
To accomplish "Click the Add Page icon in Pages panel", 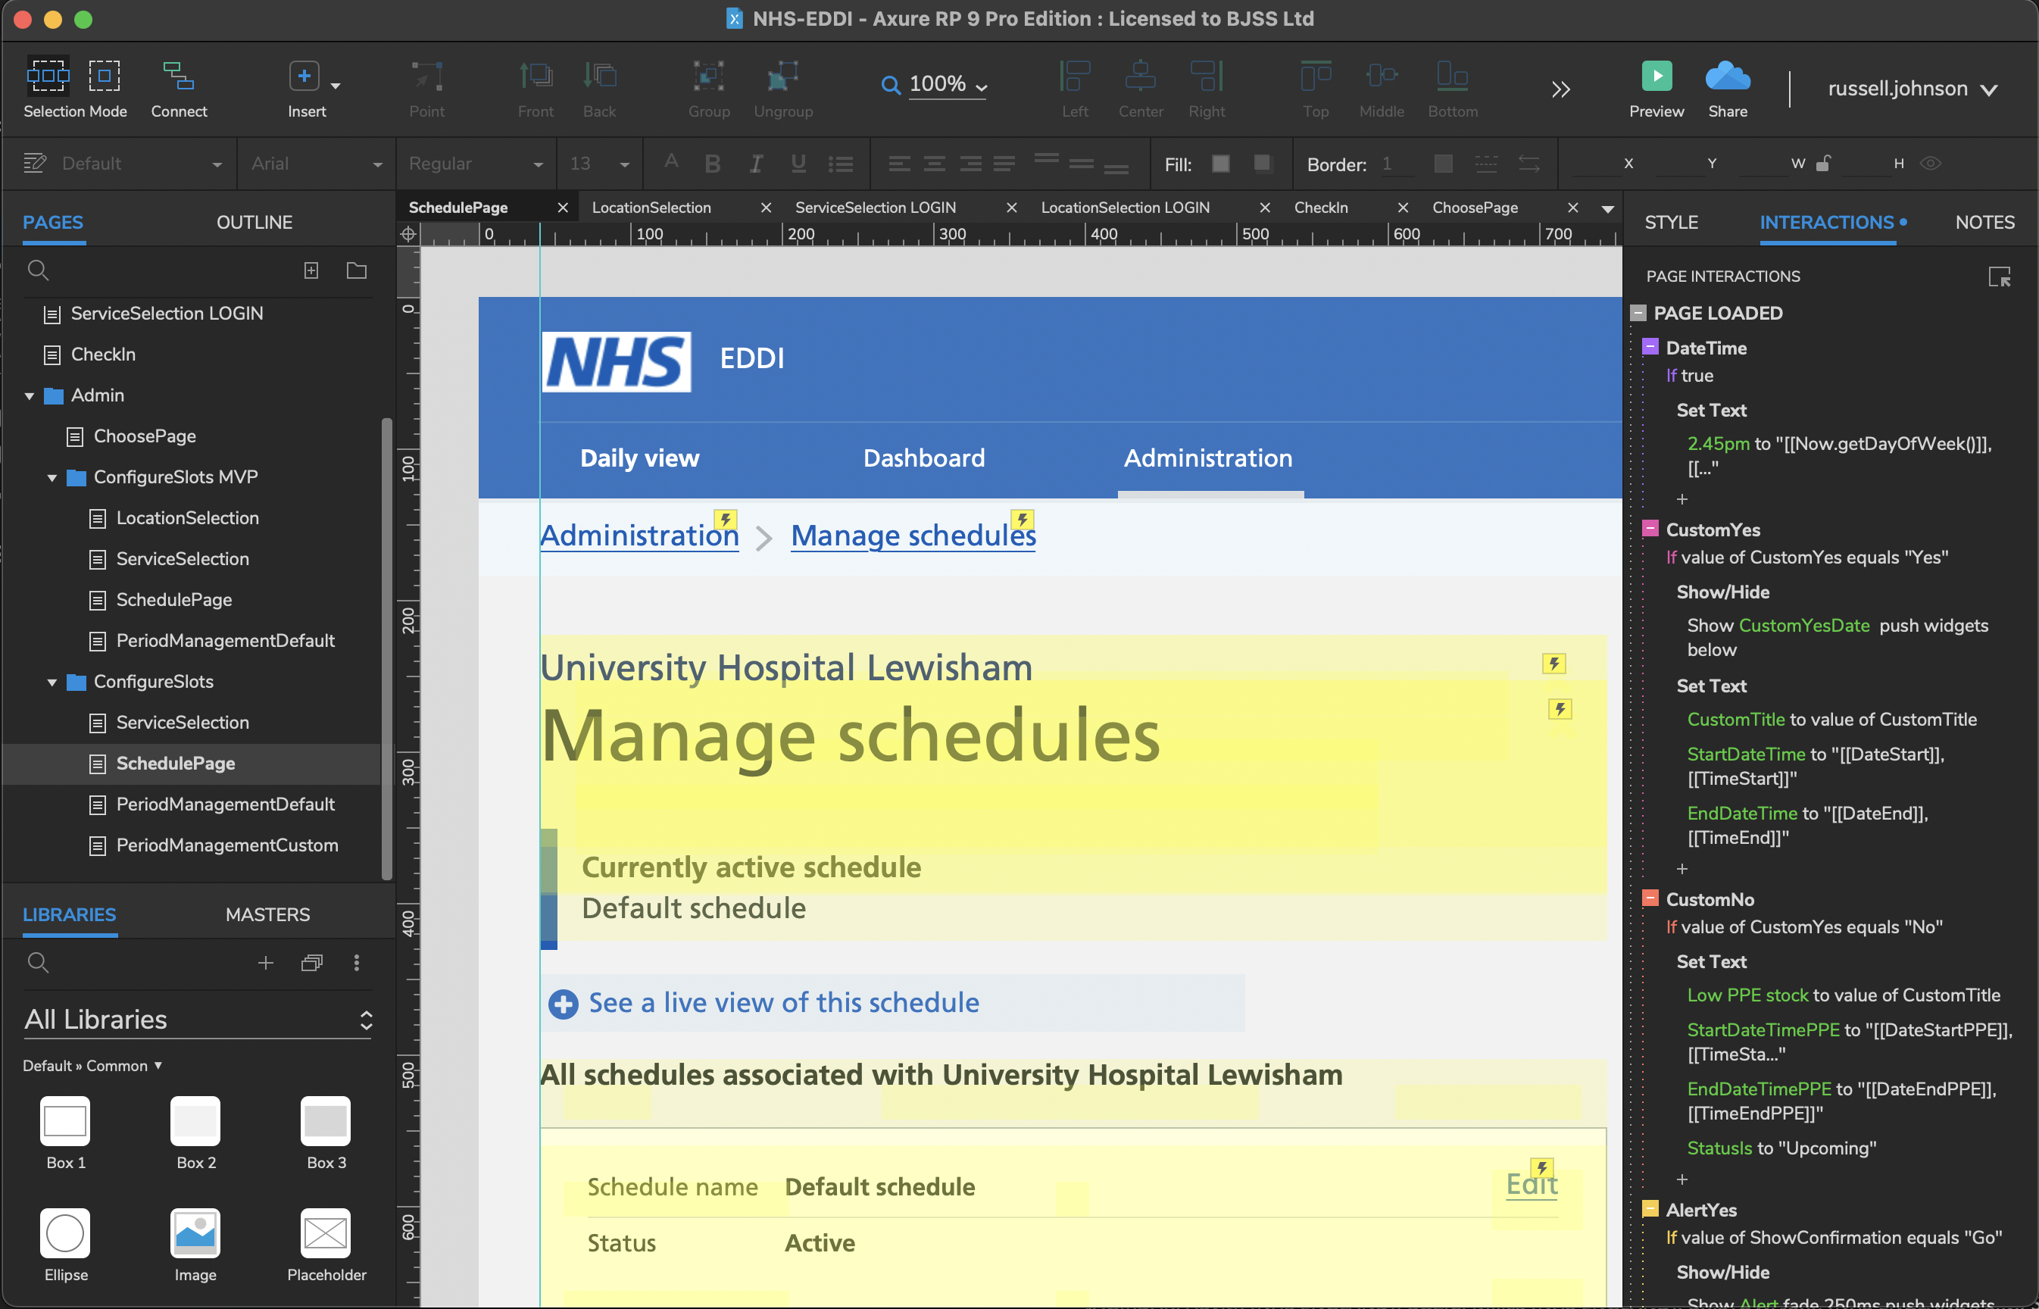I will point(311,270).
